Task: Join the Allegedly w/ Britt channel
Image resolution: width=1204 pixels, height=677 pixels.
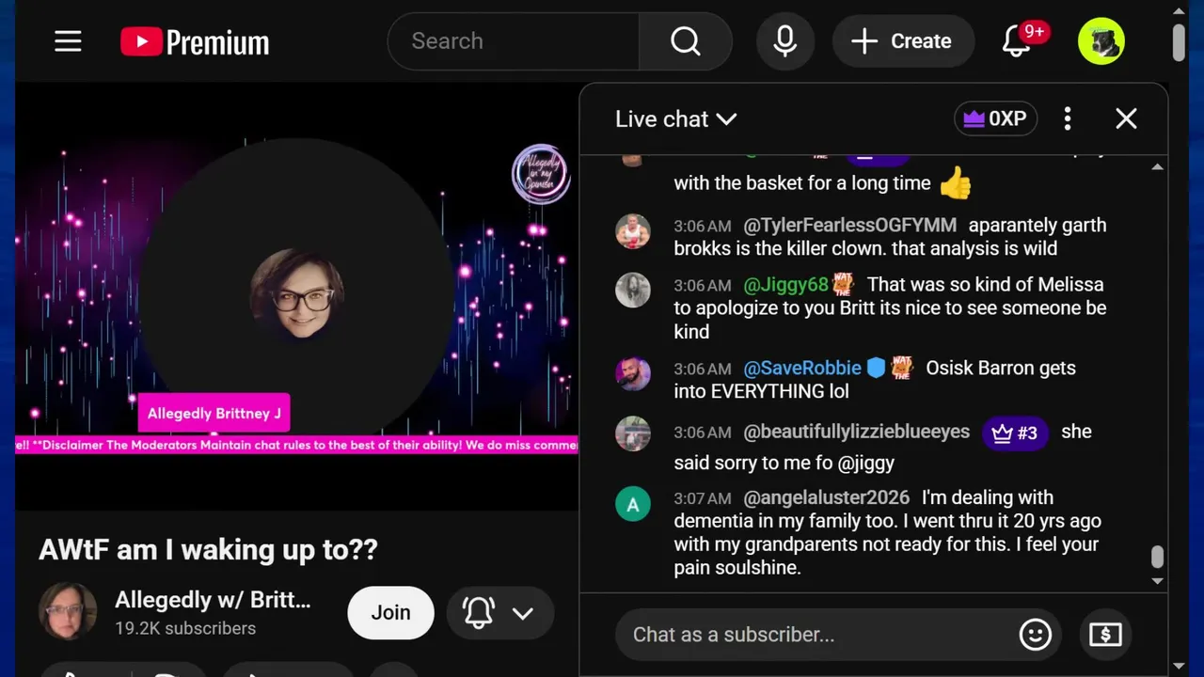Action: point(390,613)
